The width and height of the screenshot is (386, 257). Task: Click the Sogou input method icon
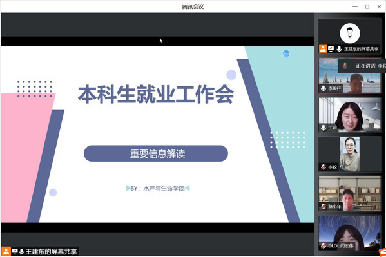[x=382, y=253]
